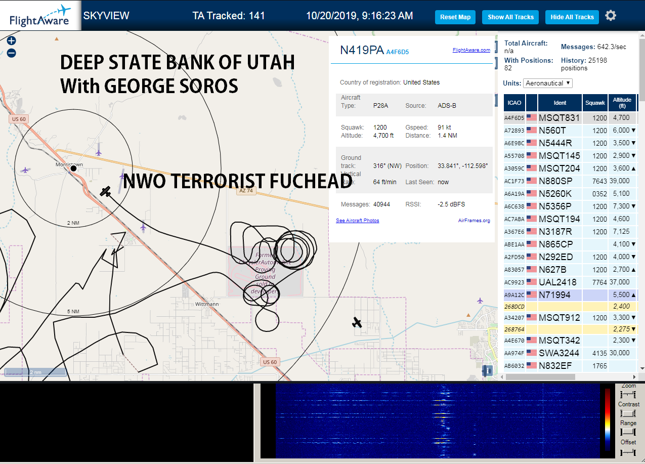Select the UAL2418 aircraft row

[x=570, y=282]
